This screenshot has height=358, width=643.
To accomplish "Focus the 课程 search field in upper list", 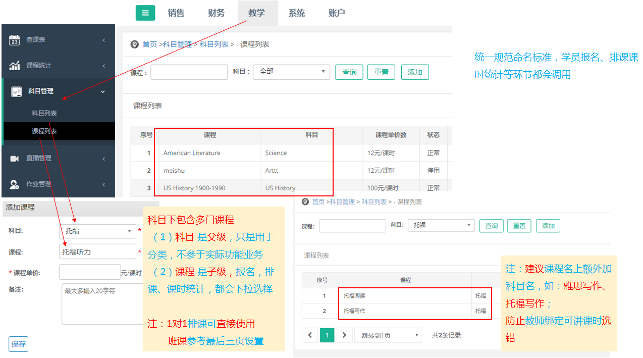I will pyautogui.click(x=189, y=72).
